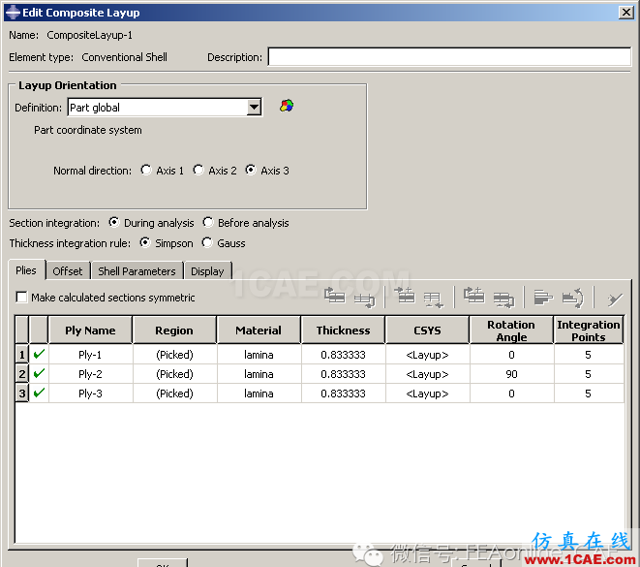
Task: Click the Rotation Angle column header
Action: click(x=511, y=331)
